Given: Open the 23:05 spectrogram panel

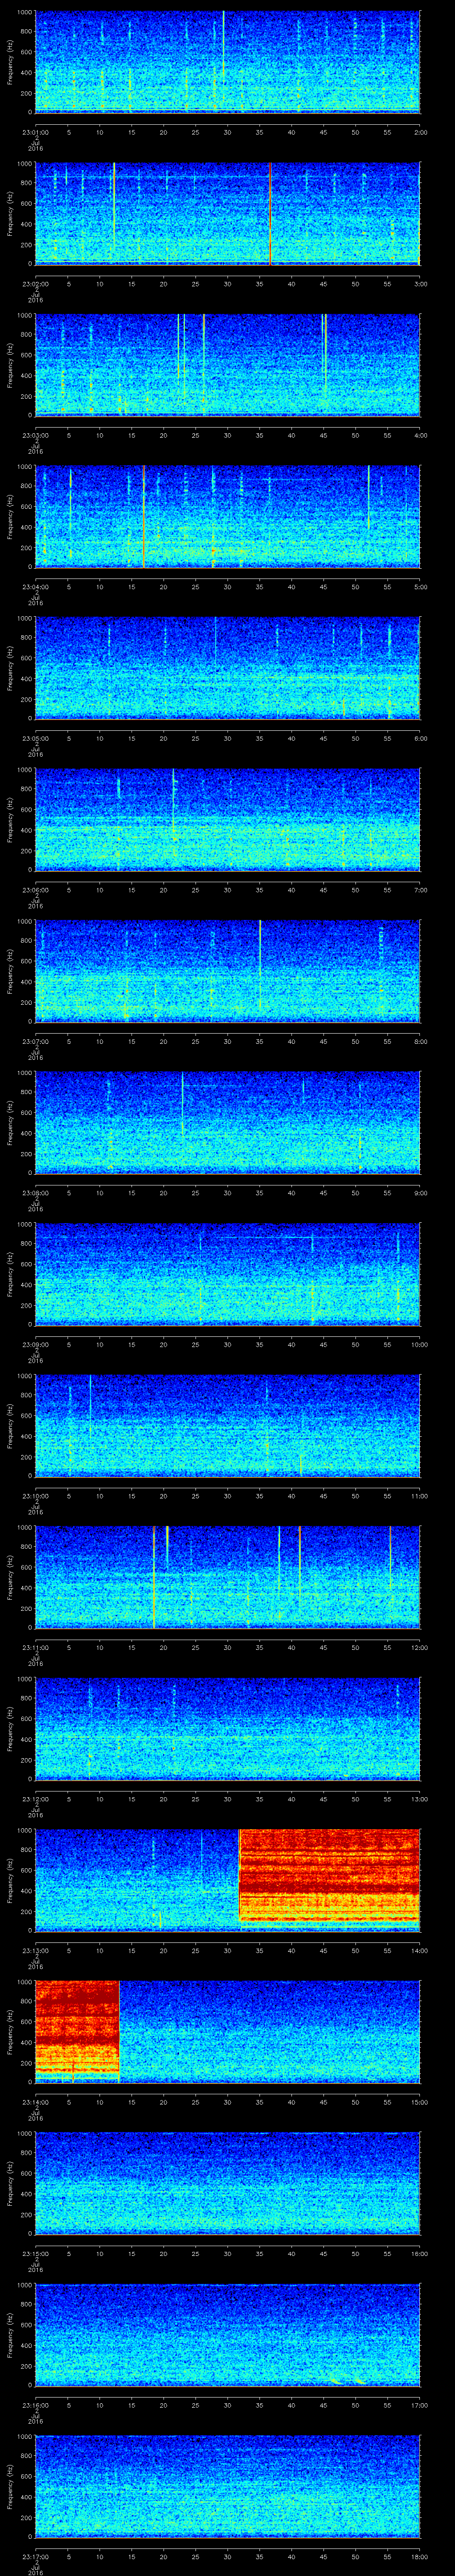Looking at the screenshot, I should 227,668.
